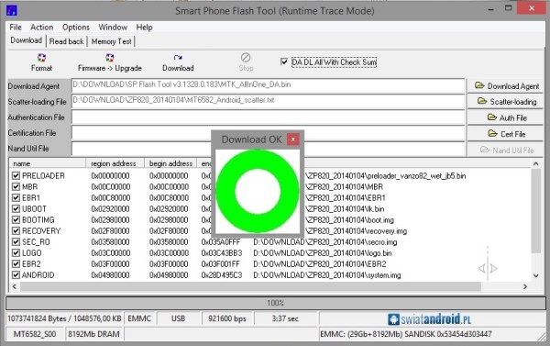Click the Nand Util File button
Screen dimensions: 550x346
(505, 150)
